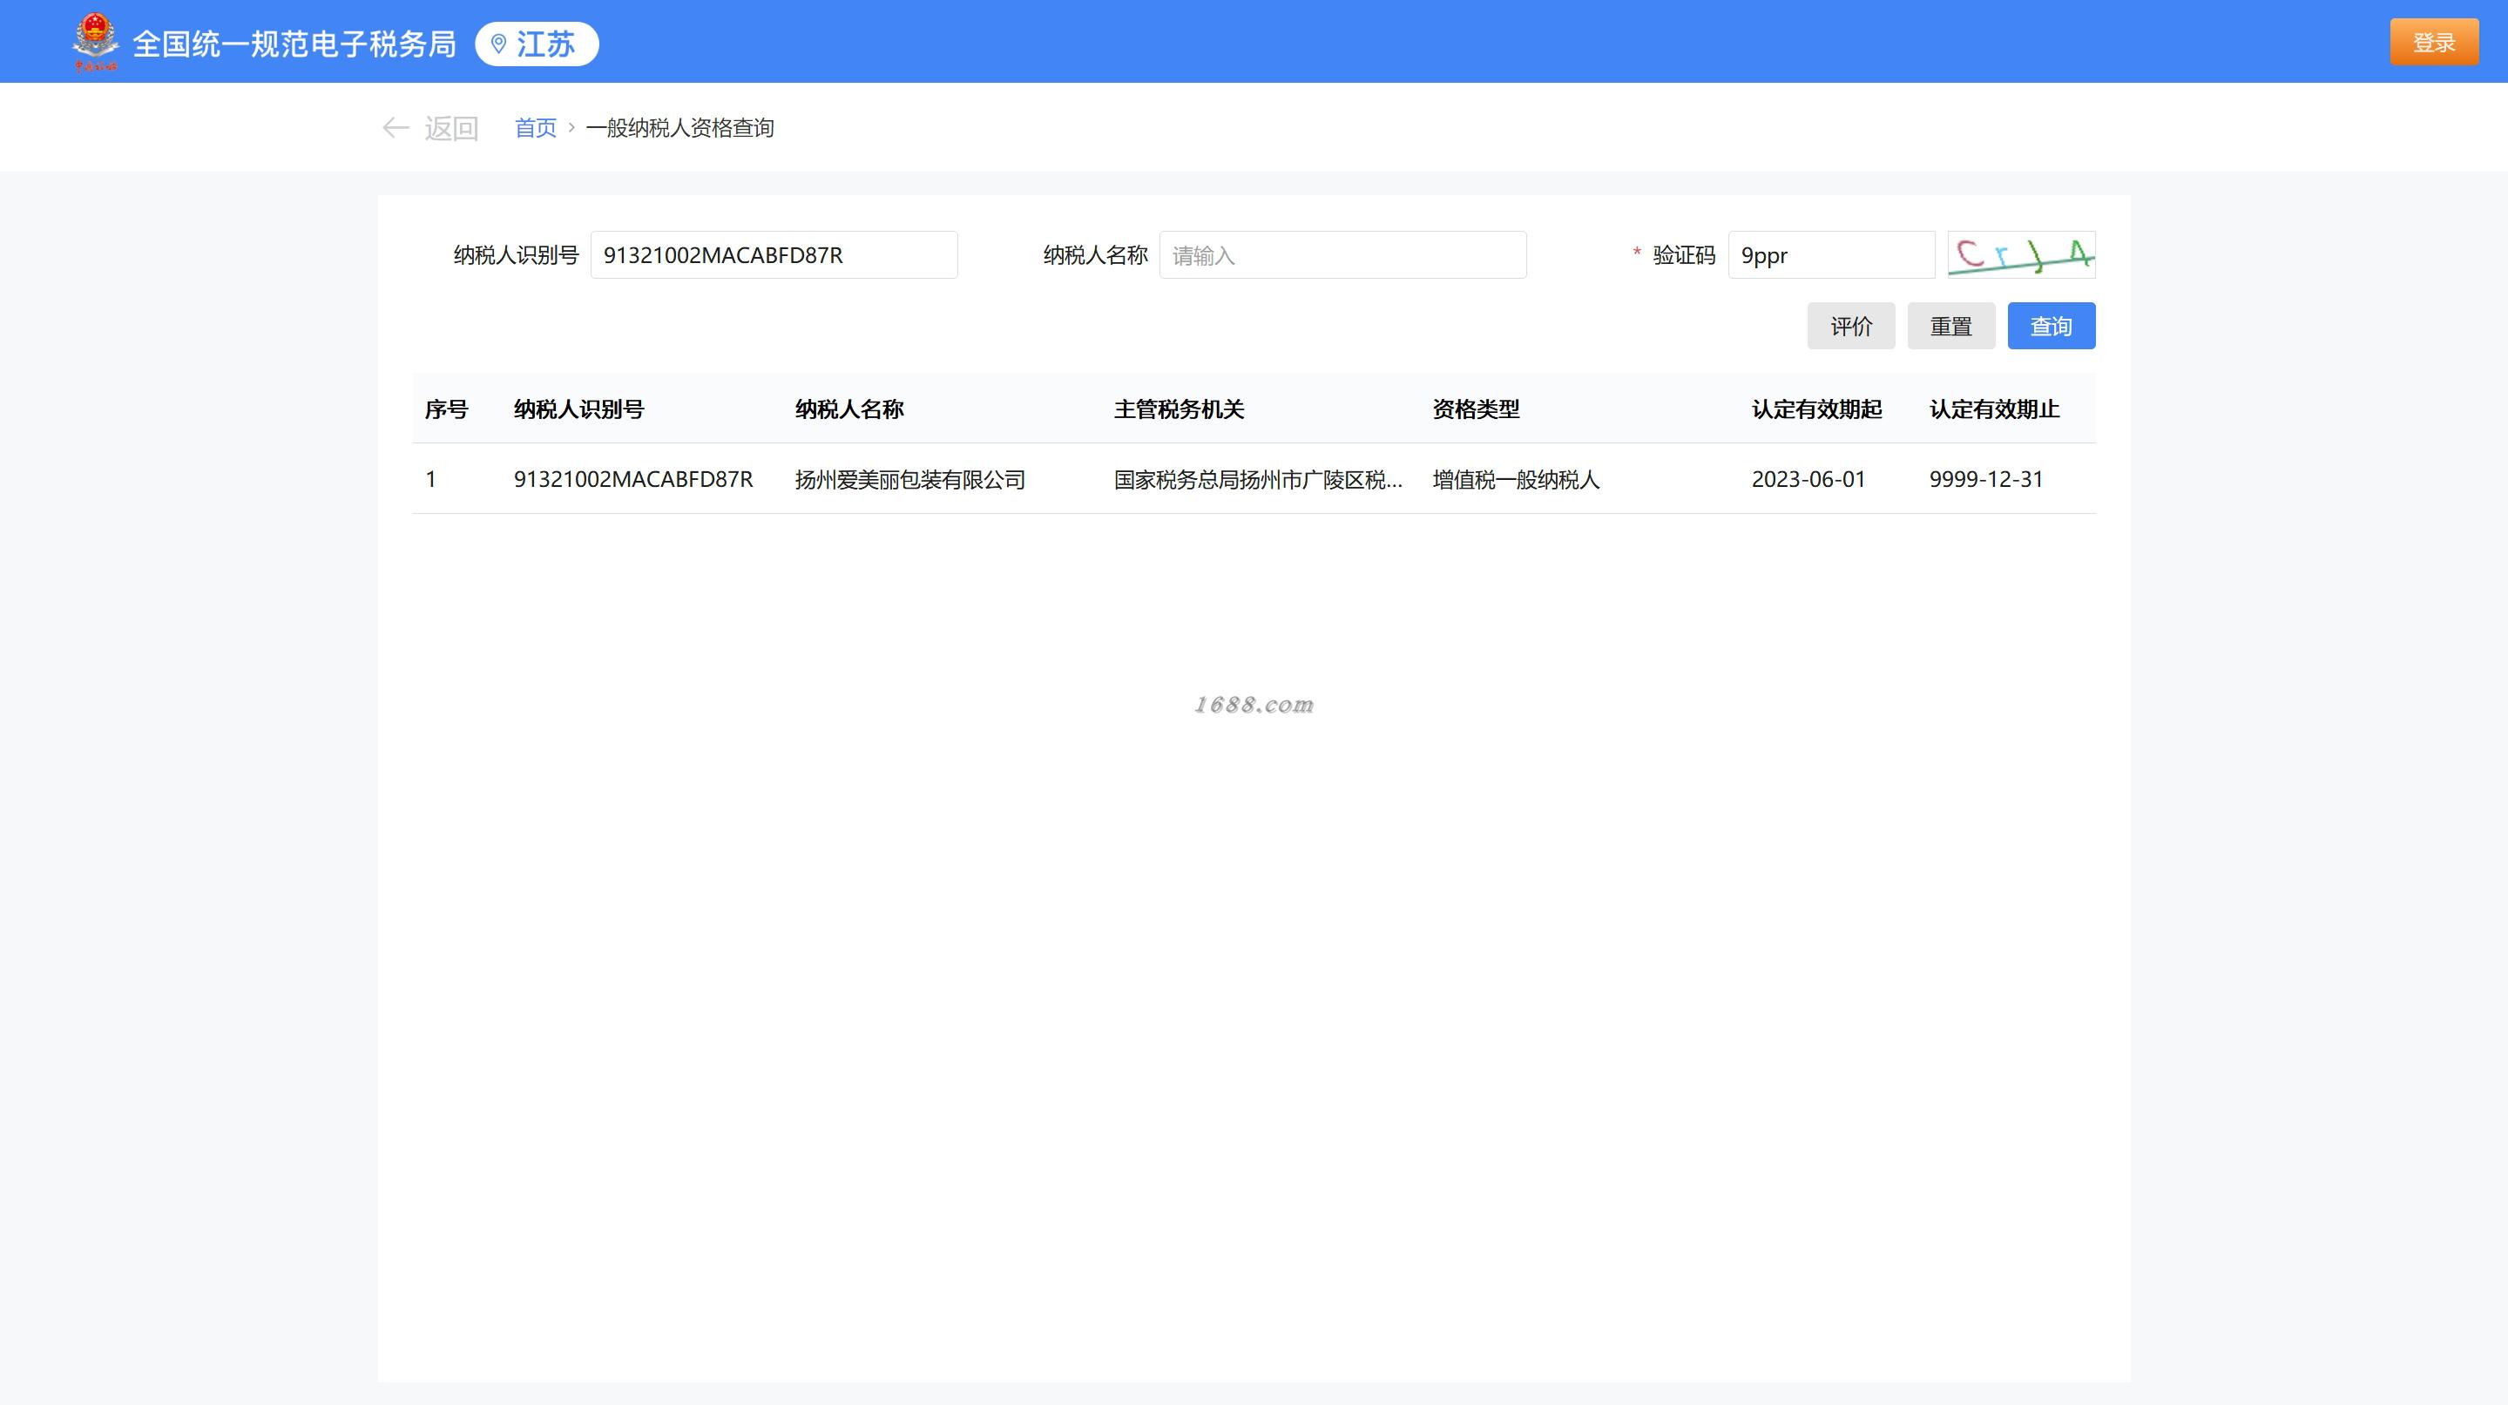Click the 验证码 input field
2508x1405 pixels.
pyautogui.click(x=1829, y=255)
